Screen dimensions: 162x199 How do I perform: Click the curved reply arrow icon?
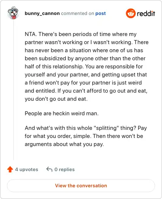[x=49, y=169]
